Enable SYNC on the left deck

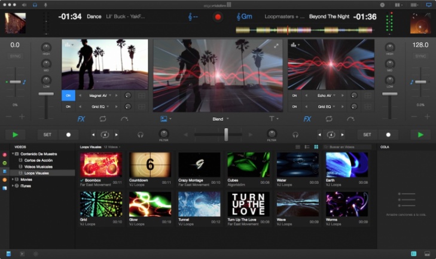tap(16, 56)
